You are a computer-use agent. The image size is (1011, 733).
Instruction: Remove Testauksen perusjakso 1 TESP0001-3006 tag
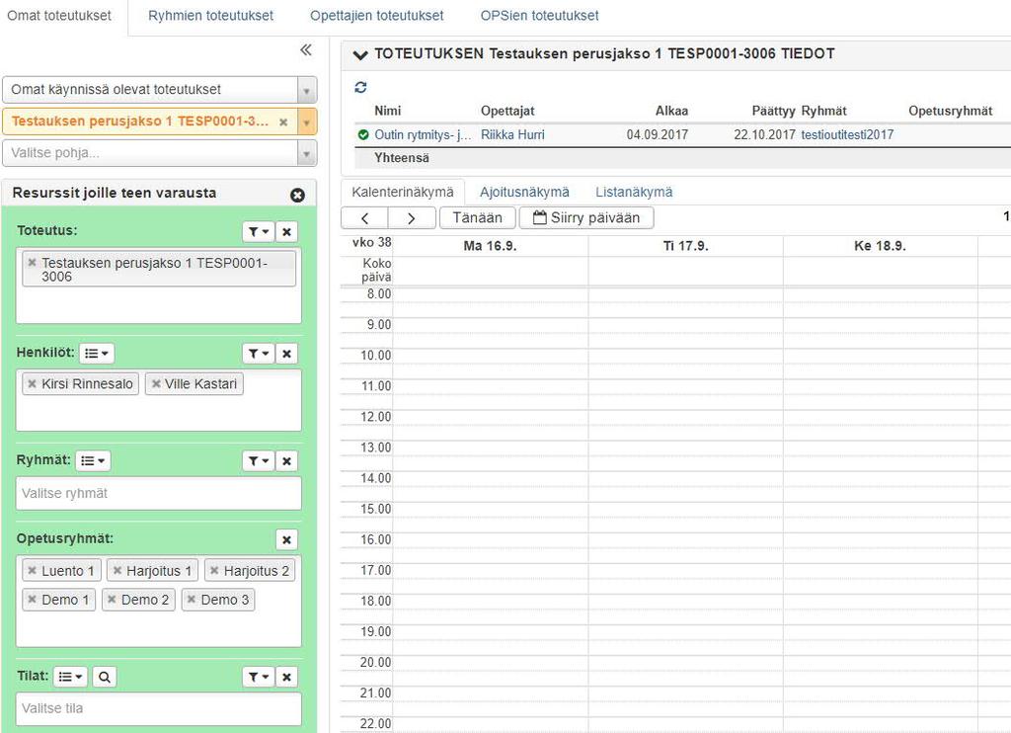pyautogui.click(x=32, y=263)
